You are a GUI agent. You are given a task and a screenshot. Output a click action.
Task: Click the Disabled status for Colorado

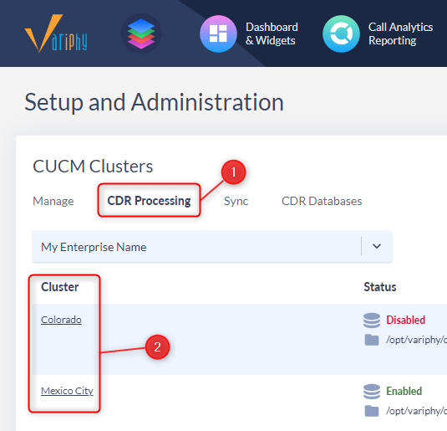tap(406, 320)
